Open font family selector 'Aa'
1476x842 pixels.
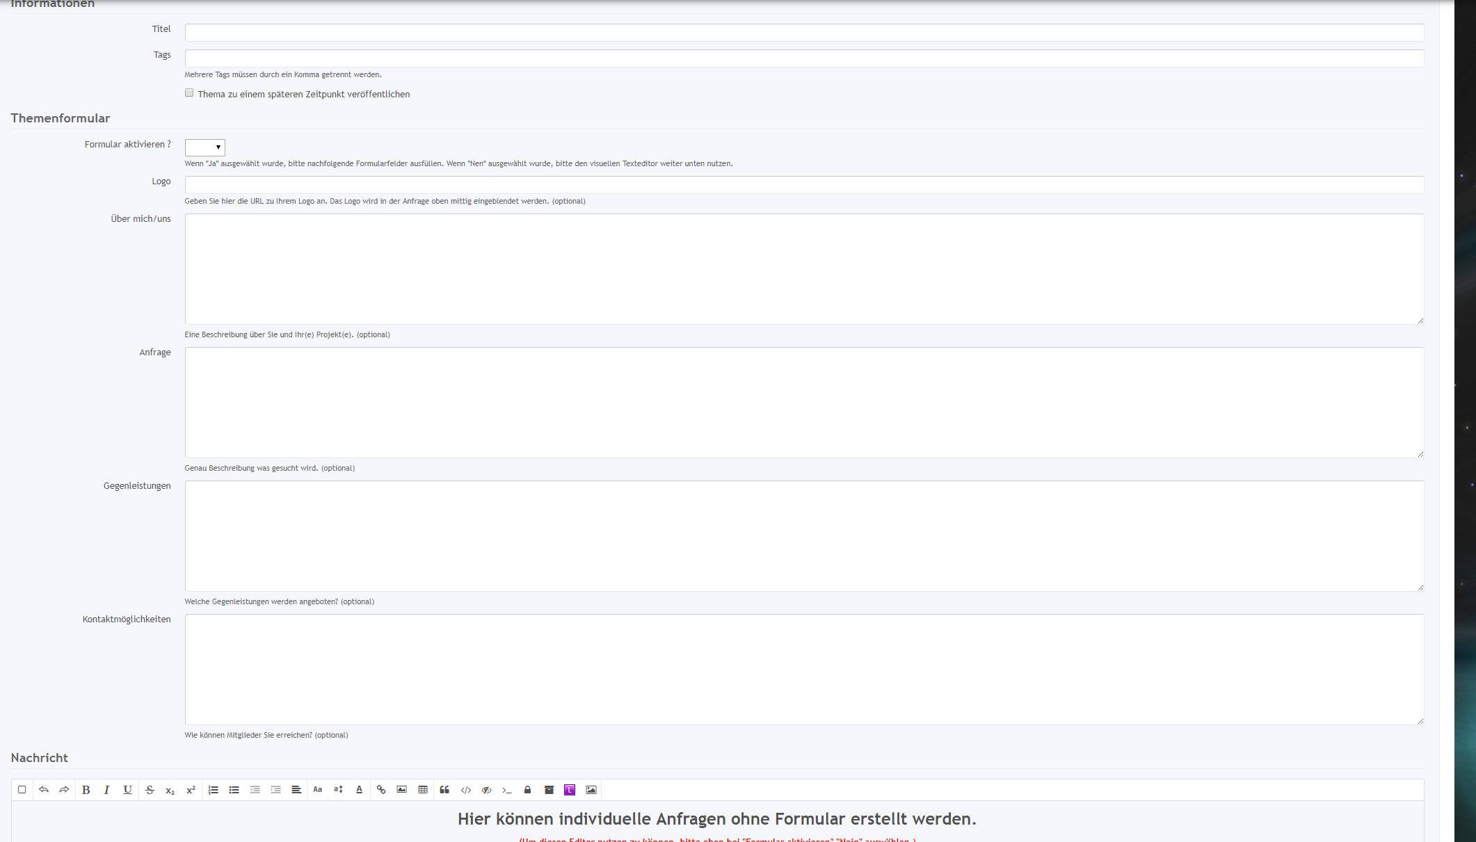318,790
